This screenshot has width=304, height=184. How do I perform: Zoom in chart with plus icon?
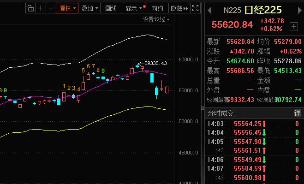tap(41, 8)
